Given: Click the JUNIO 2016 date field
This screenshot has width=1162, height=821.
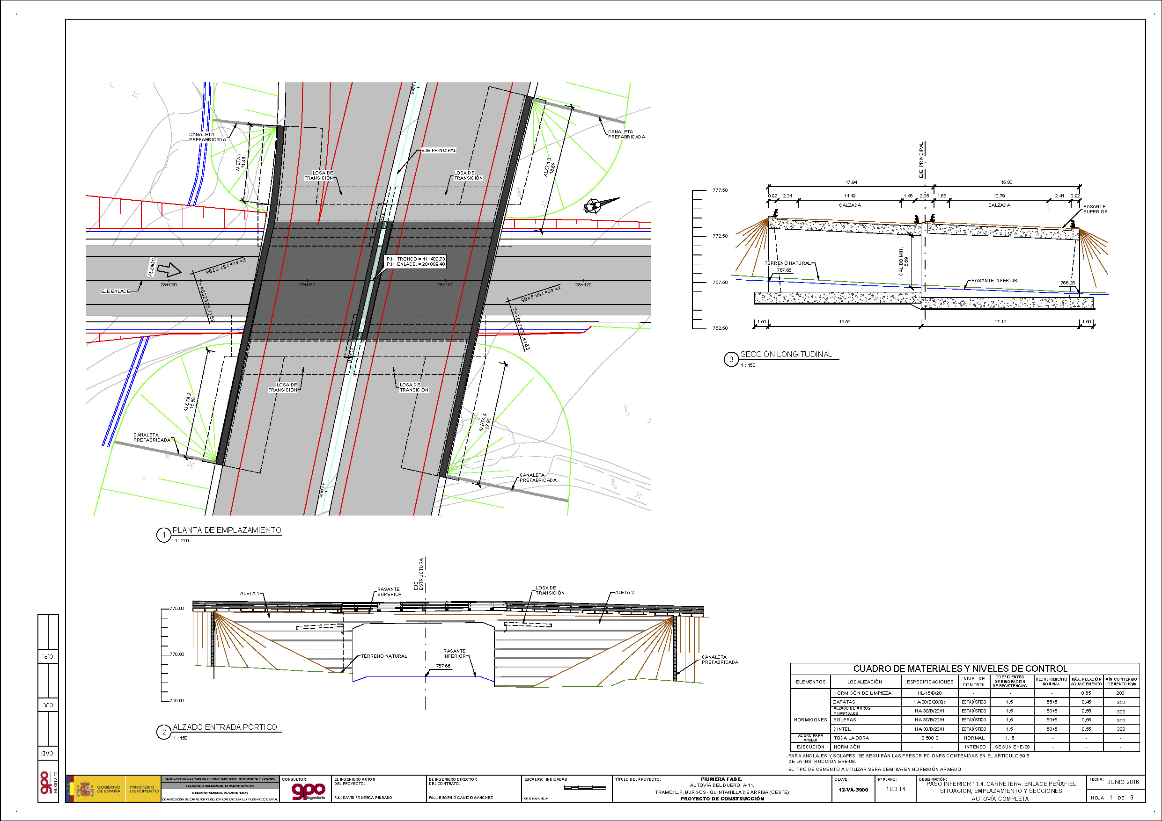Looking at the screenshot, I should tap(1123, 782).
